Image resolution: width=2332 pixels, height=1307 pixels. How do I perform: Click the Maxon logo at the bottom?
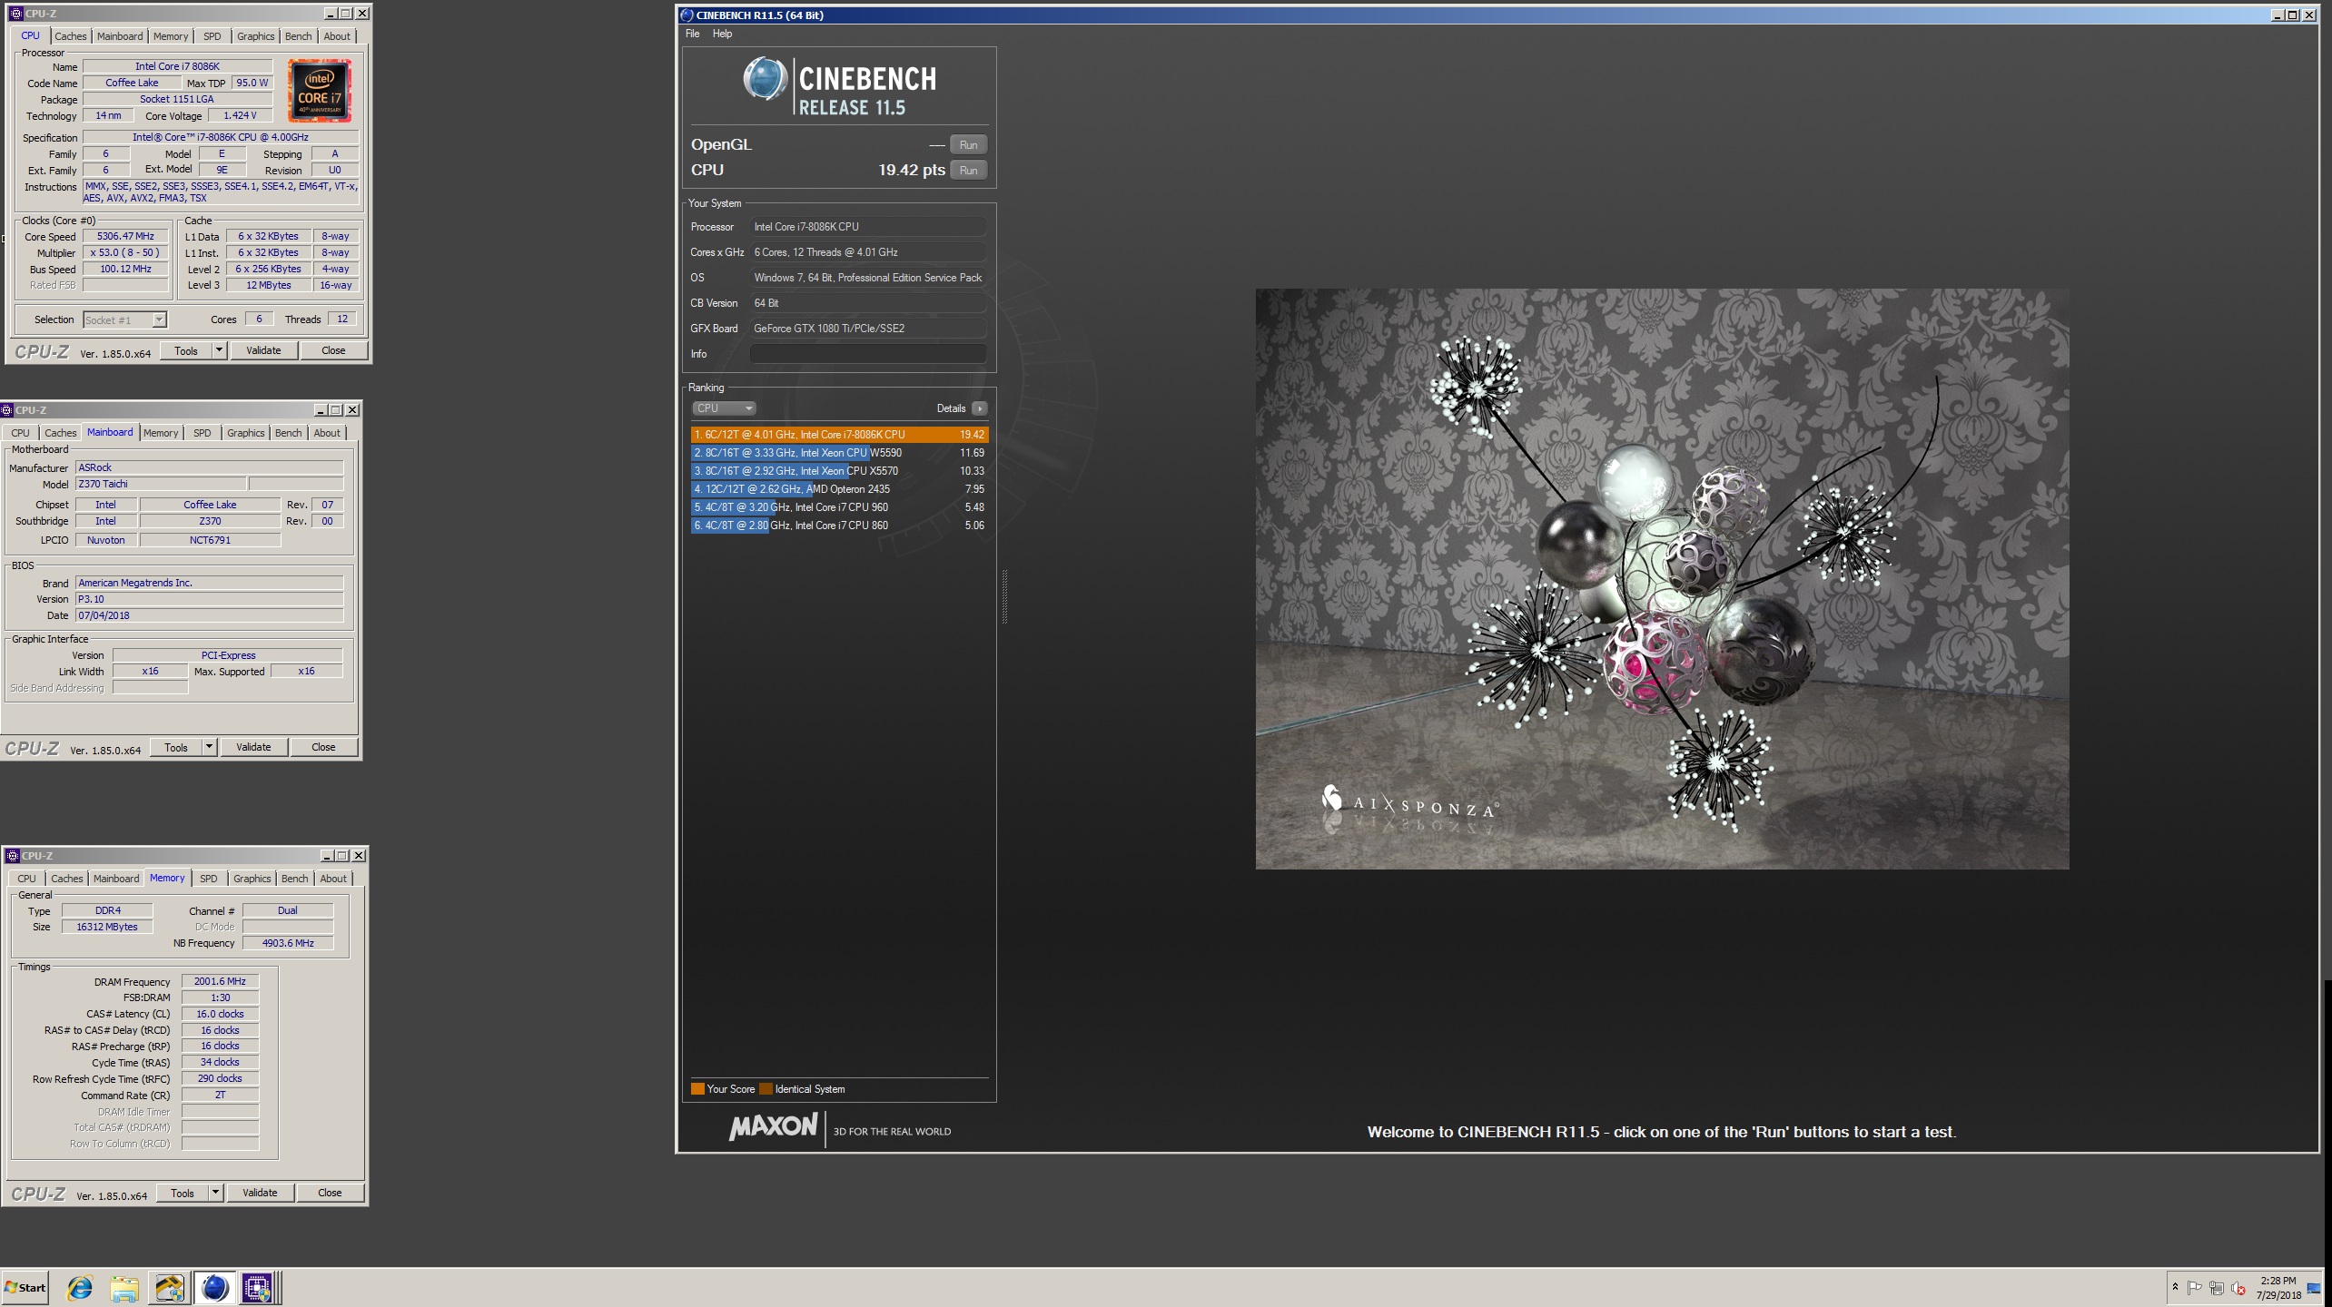(x=773, y=1127)
